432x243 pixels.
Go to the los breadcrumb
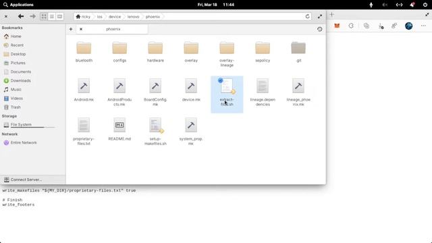[99, 17]
